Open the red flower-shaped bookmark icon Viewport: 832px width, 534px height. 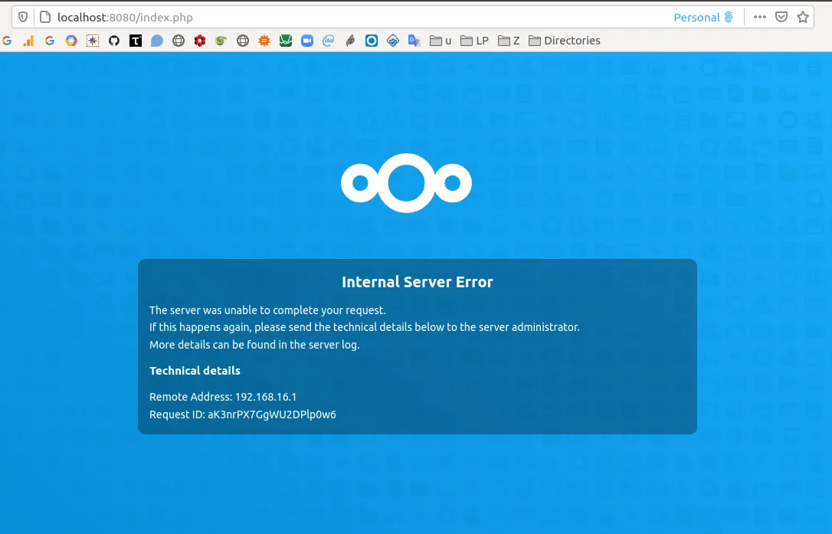click(x=200, y=41)
